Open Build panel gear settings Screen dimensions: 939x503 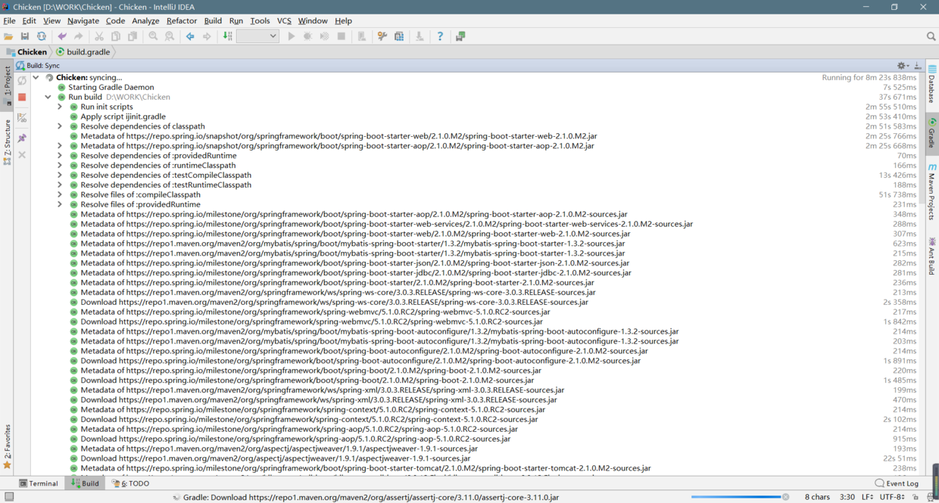click(x=903, y=66)
